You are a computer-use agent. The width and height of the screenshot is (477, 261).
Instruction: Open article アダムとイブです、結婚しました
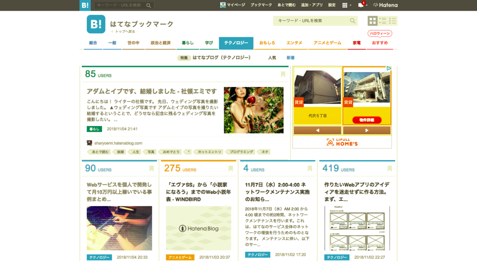click(x=152, y=91)
